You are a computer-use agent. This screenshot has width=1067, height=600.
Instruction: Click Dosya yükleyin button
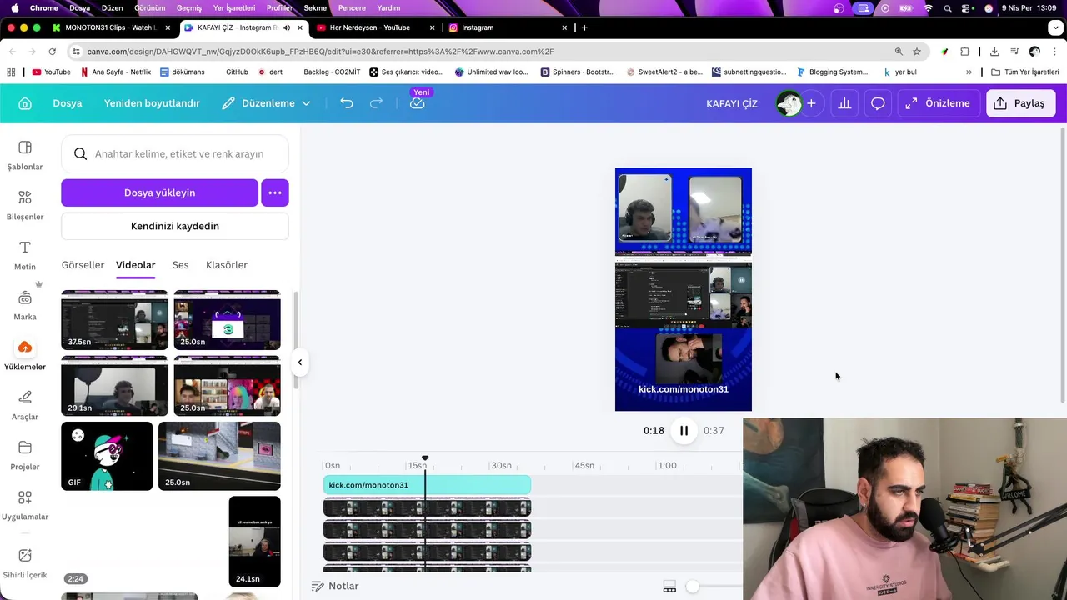tap(159, 192)
